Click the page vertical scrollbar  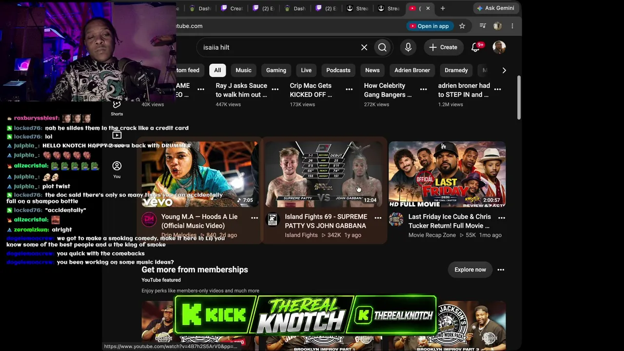(x=519, y=97)
